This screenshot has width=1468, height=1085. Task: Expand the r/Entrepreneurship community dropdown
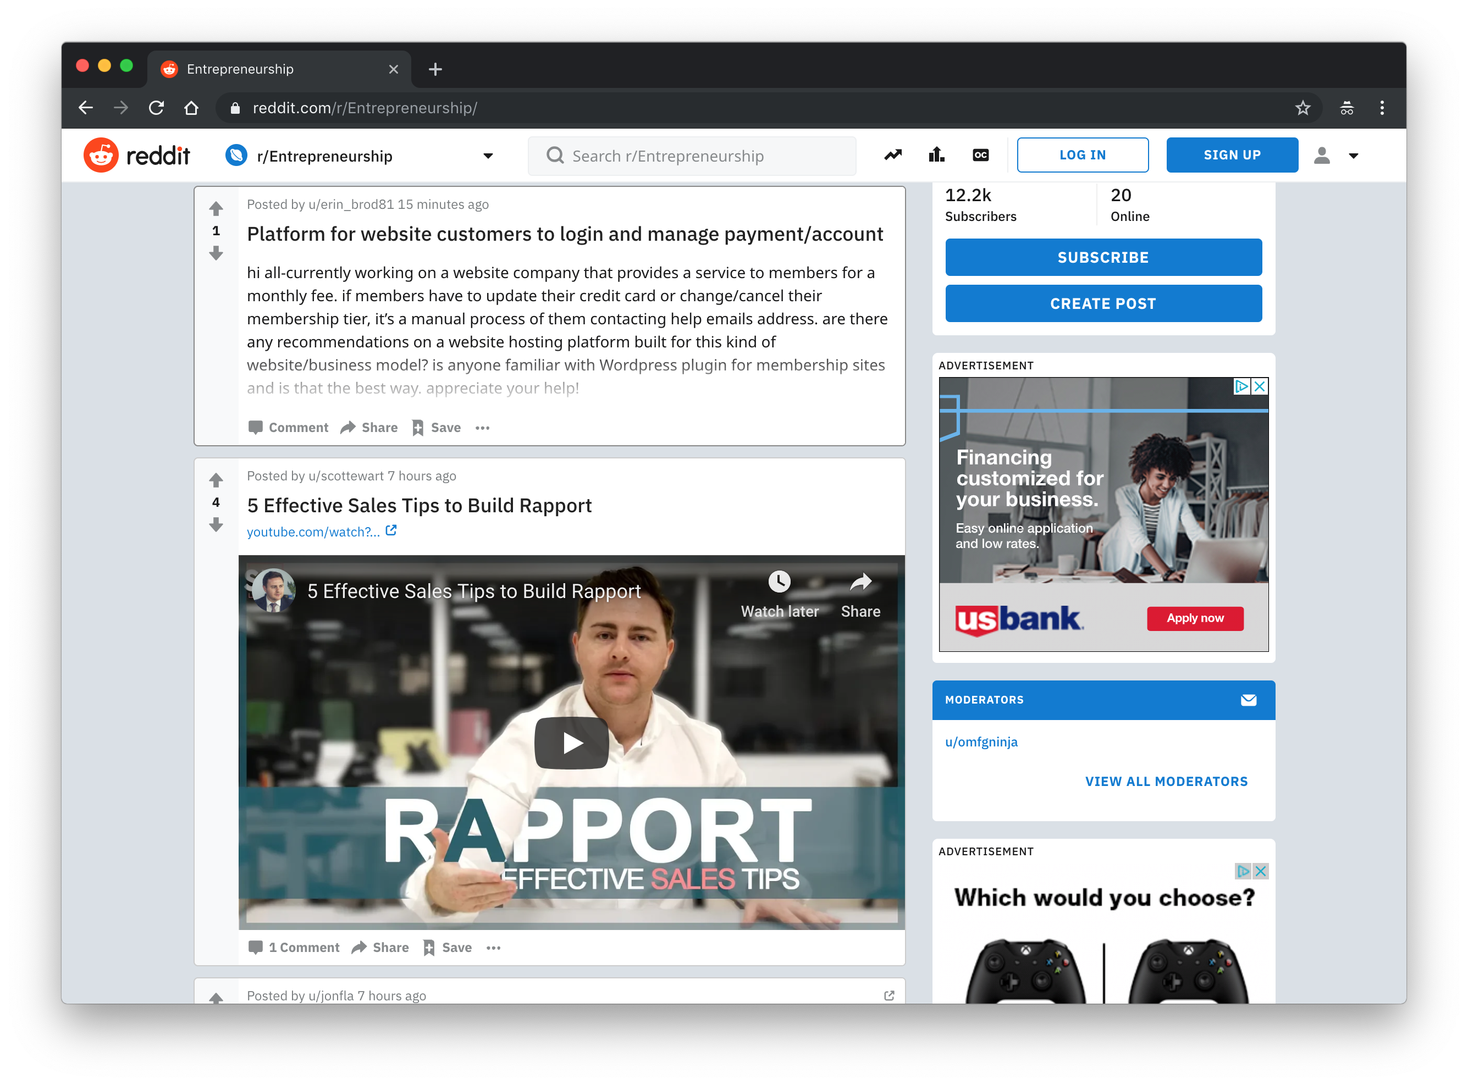[x=488, y=156]
